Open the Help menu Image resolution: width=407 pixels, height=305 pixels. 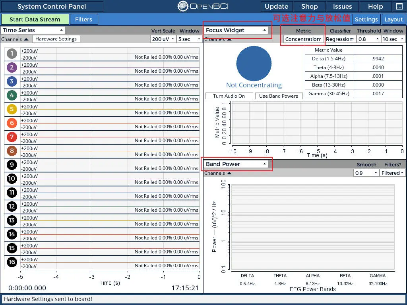point(375,6)
